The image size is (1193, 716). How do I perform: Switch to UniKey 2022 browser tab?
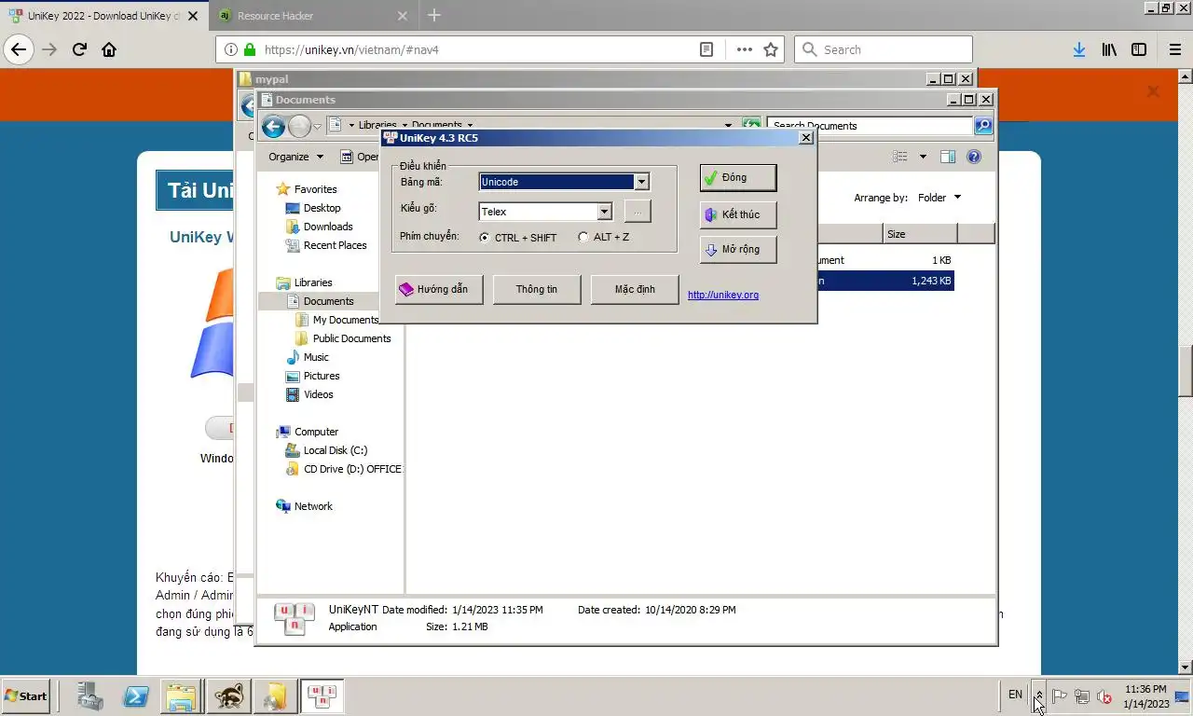(104, 16)
